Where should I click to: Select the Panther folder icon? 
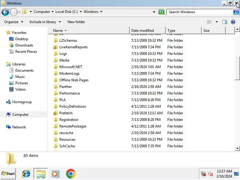click(x=55, y=86)
